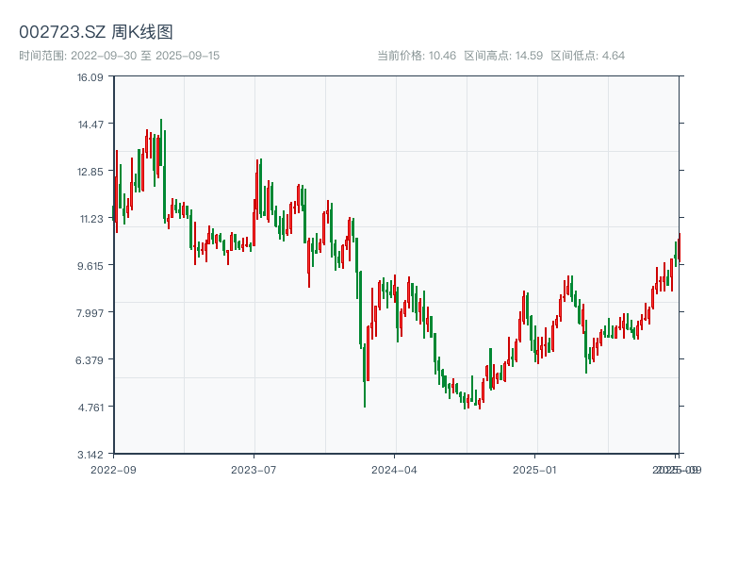Click the 2022-09 x-axis date label
The image size is (754, 566).
coord(113,469)
